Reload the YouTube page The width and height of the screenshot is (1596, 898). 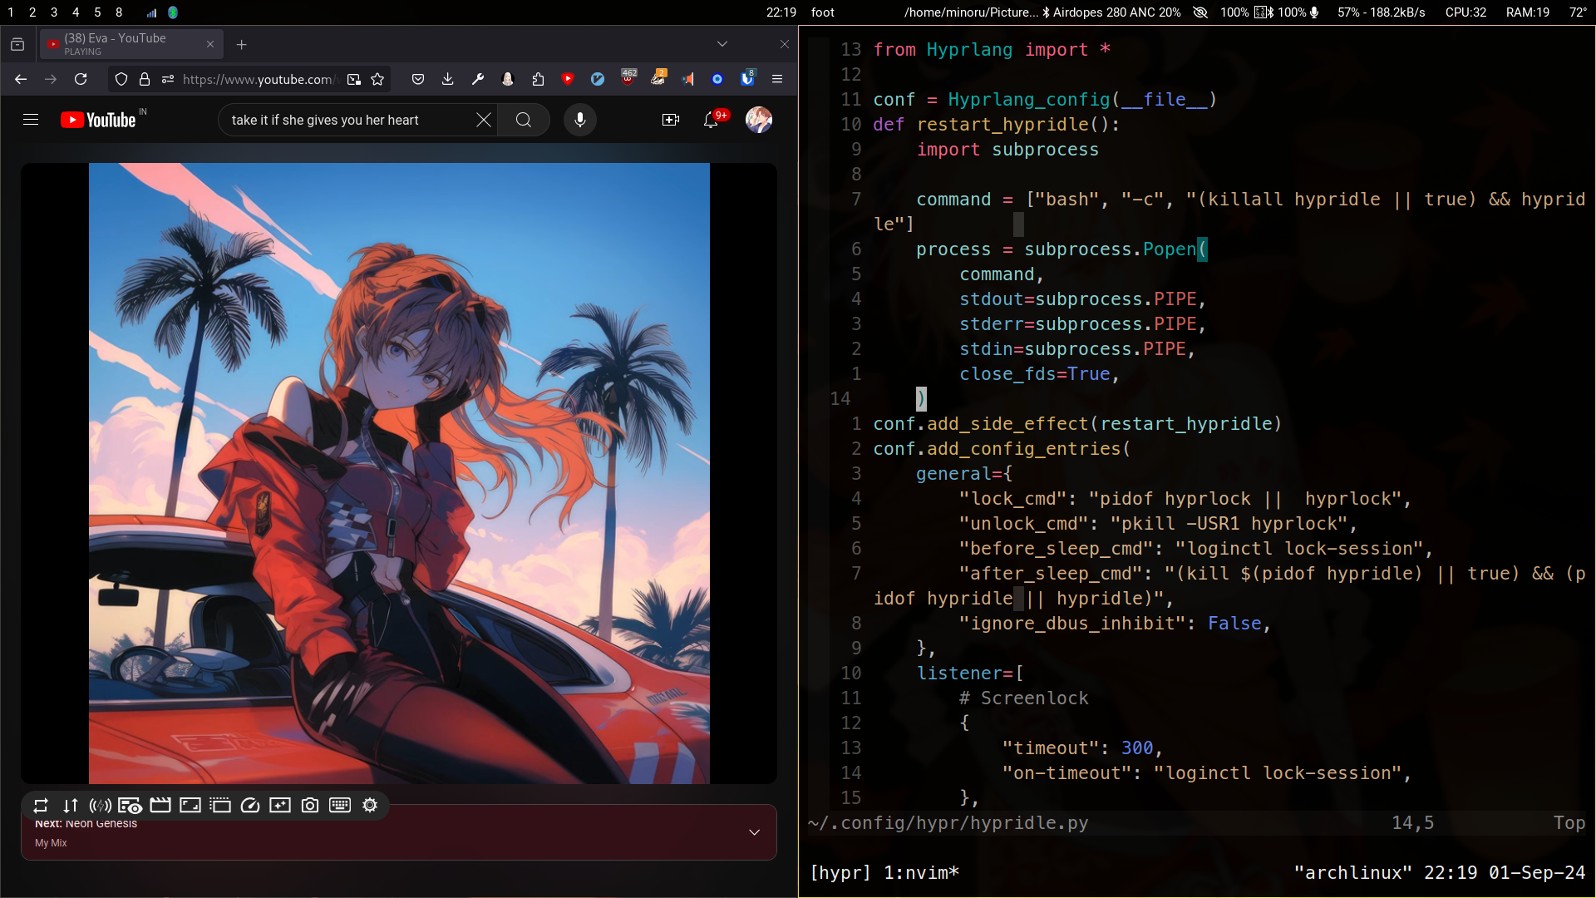[x=81, y=79]
